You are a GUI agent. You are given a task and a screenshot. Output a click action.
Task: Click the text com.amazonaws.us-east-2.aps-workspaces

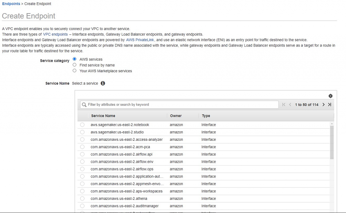tap(127, 191)
